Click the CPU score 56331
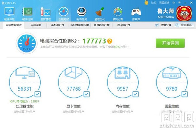This screenshot has width=196, height=130. click(x=24, y=89)
